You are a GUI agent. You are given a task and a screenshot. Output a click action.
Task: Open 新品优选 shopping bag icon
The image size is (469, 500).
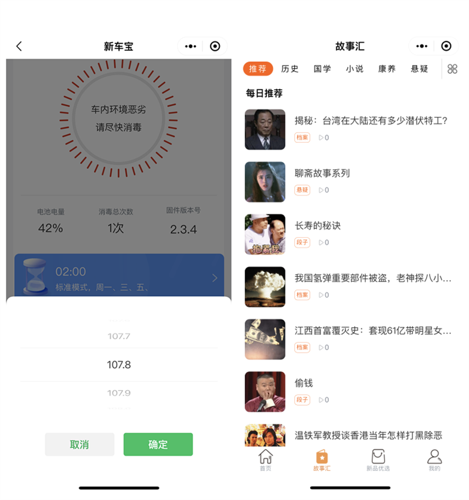coord(378,457)
